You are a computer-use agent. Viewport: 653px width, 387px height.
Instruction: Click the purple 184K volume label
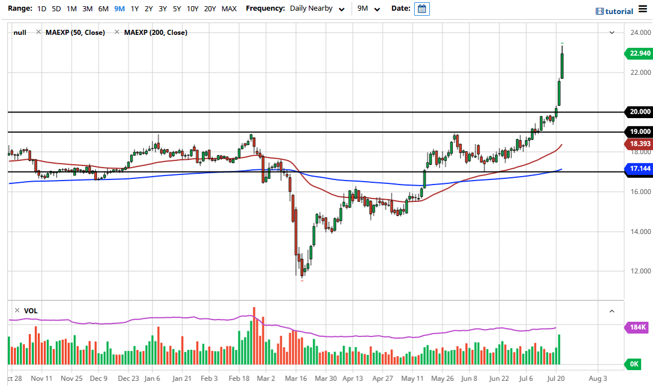(639, 327)
